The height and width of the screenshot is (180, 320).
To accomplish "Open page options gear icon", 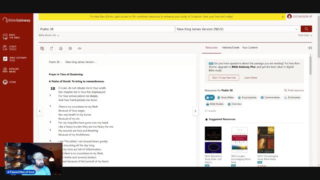I will (x=70, y=48).
